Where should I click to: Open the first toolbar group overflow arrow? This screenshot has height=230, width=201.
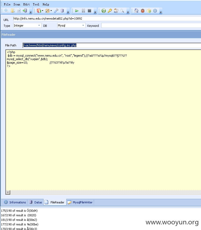click(31, 12)
